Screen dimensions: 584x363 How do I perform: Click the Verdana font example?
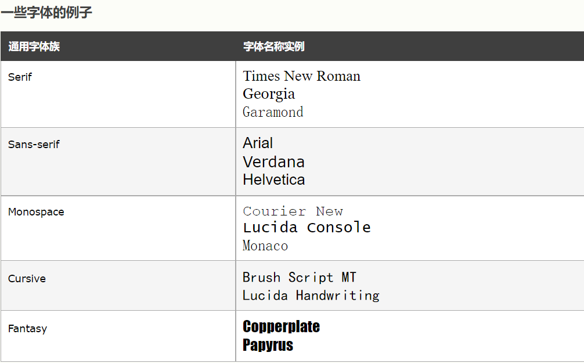click(x=273, y=161)
